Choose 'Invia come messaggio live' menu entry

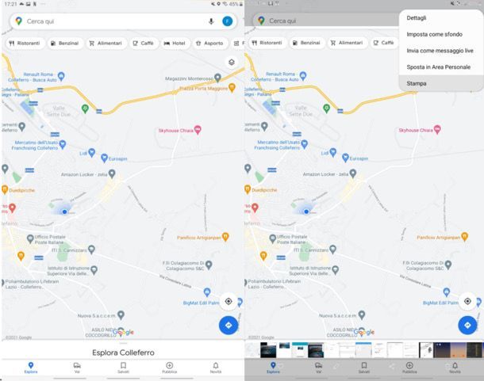[441, 51]
